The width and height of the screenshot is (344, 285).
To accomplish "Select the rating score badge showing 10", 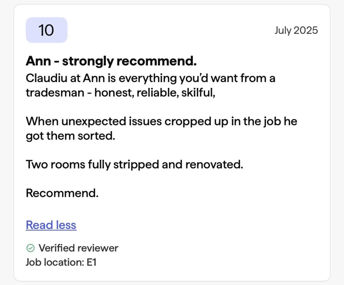I will 46,30.
